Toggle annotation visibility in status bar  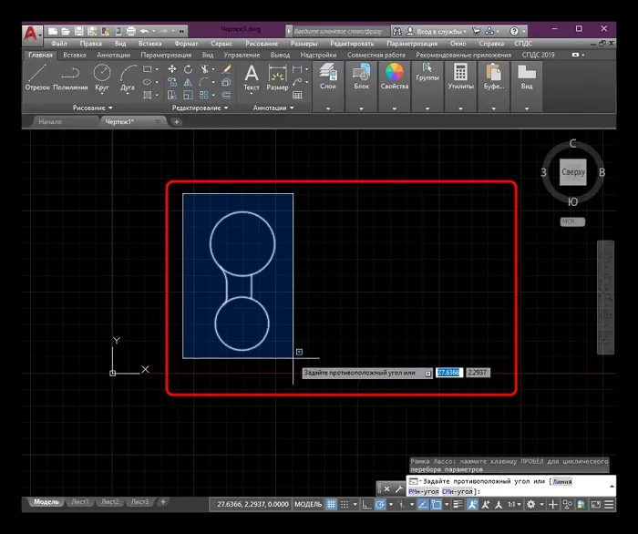tap(472, 505)
